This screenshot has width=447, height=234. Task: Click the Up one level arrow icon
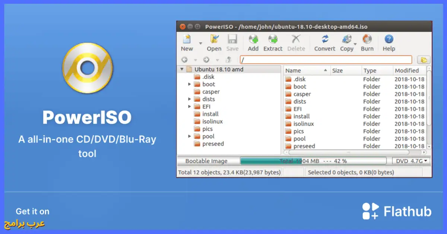pyautogui.click(x=229, y=60)
